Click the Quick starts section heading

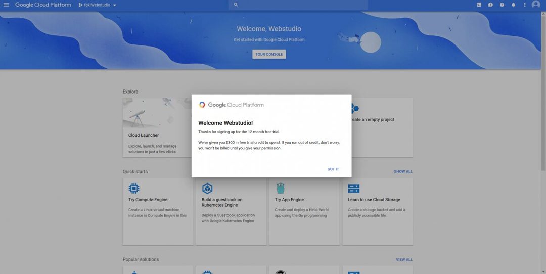coord(135,172)
